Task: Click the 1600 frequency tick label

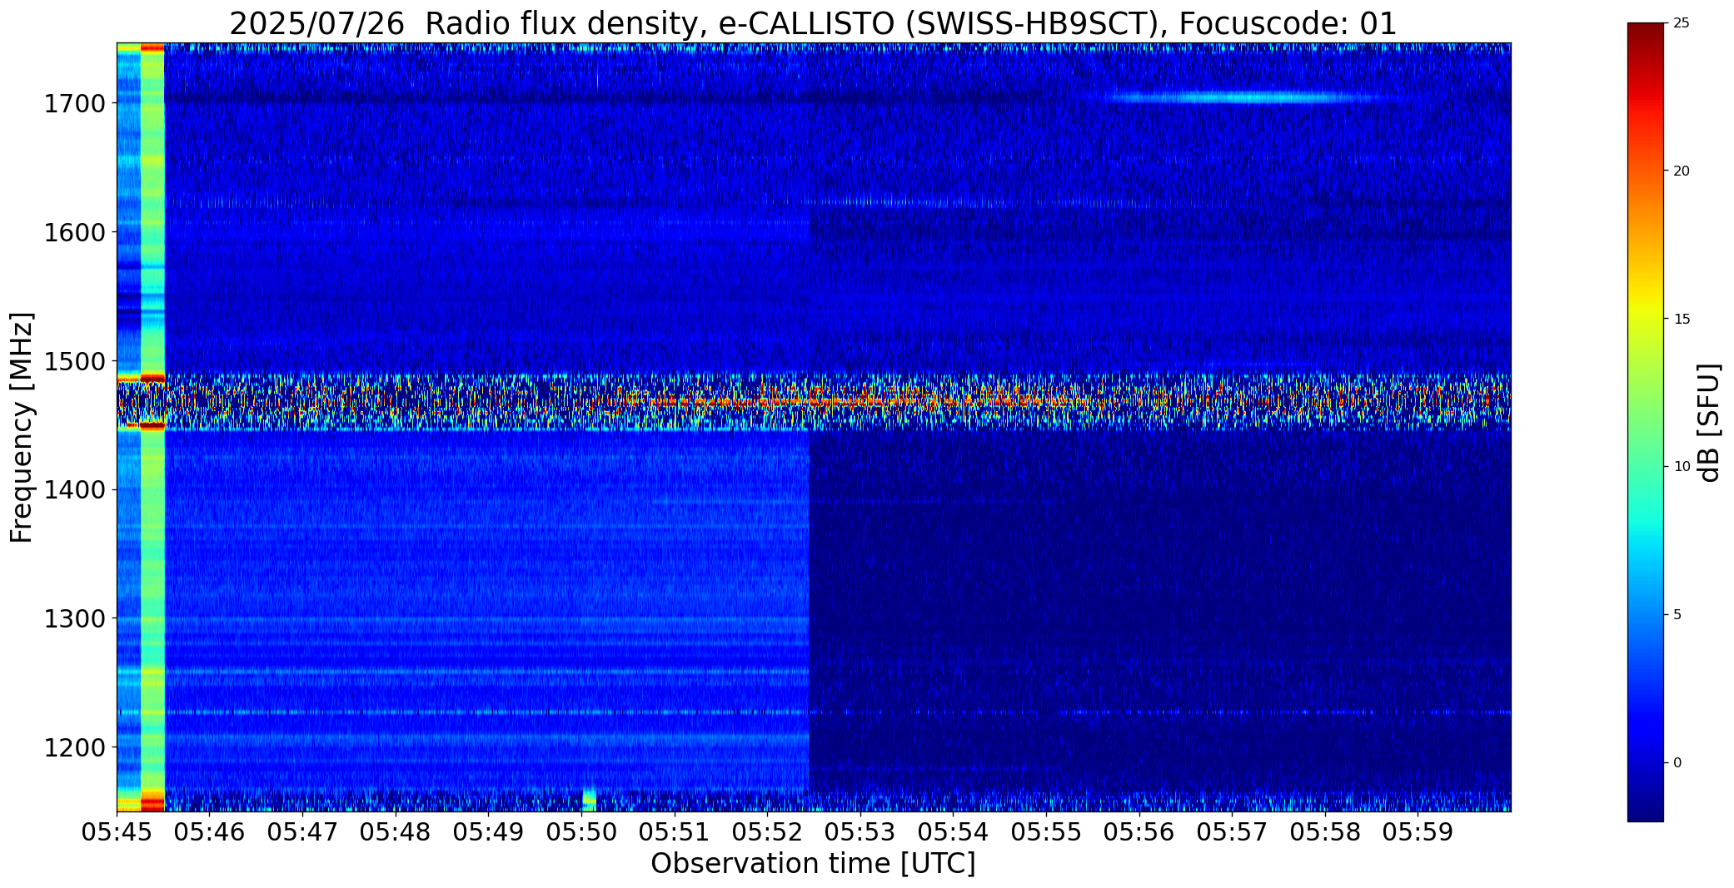Action: 74,232
